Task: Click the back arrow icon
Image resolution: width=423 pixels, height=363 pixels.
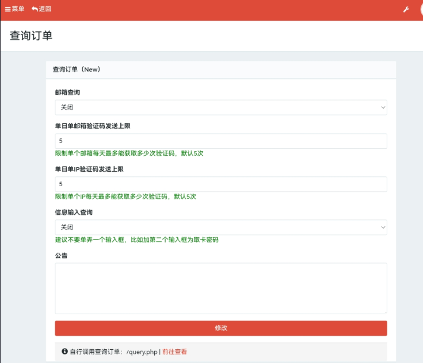Action: (x=35, y=9)
